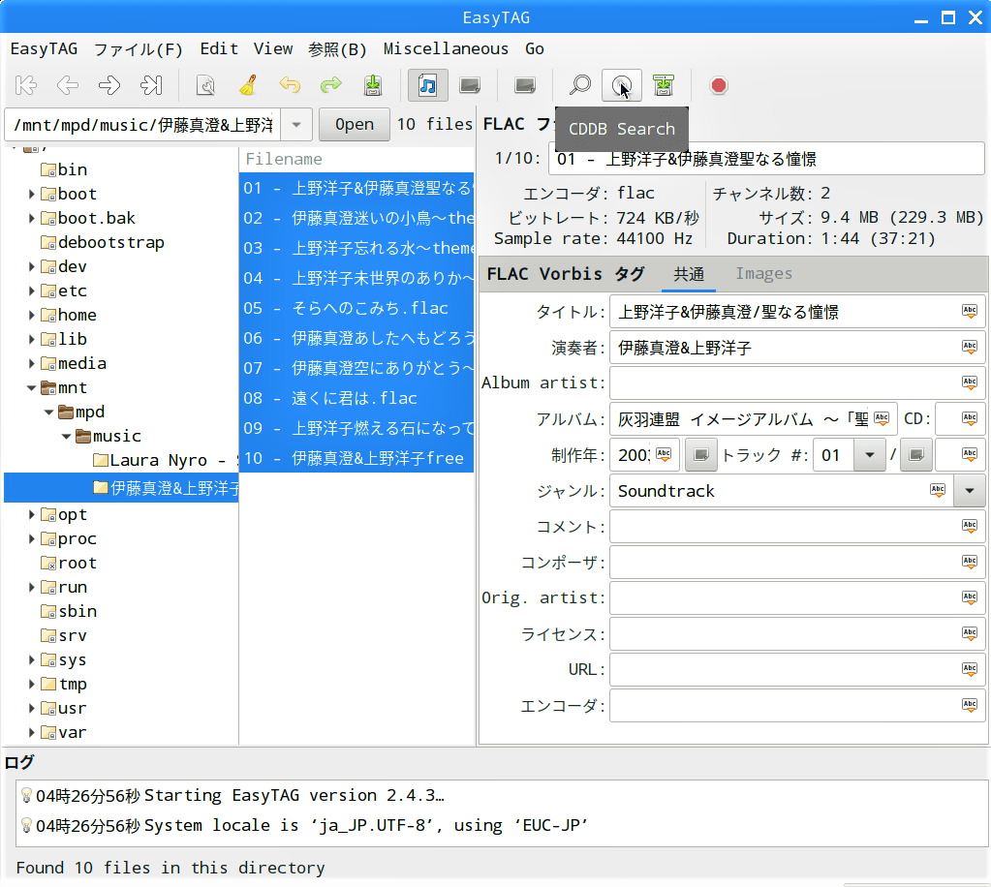Open the track number dropdown

coord(870,455)
